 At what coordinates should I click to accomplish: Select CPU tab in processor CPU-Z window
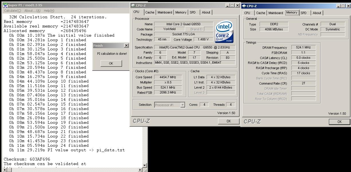point(136,12)
